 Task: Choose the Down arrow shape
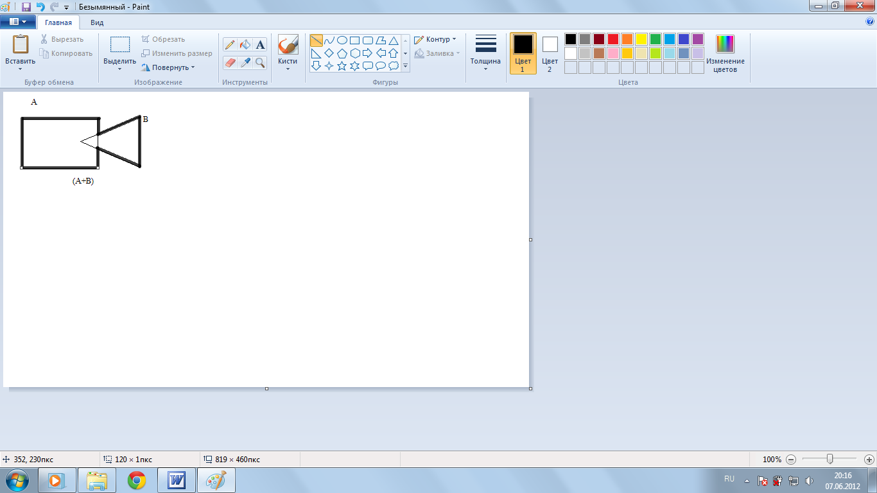click(317, 65)
